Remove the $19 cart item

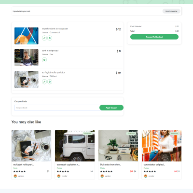(x=50, y=82)
